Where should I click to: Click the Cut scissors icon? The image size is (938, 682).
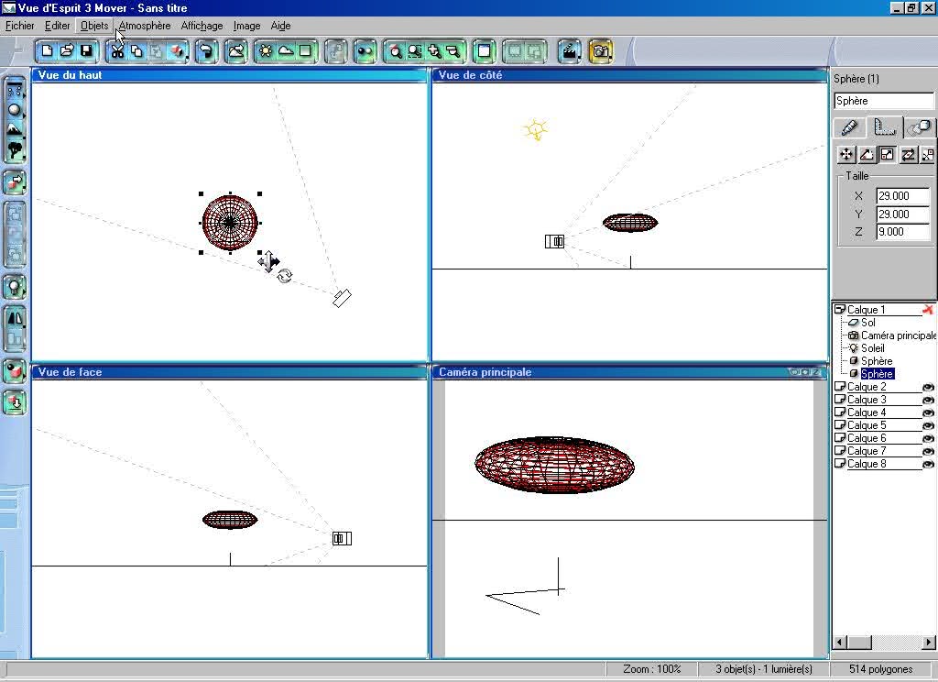[x=117, y=51]
